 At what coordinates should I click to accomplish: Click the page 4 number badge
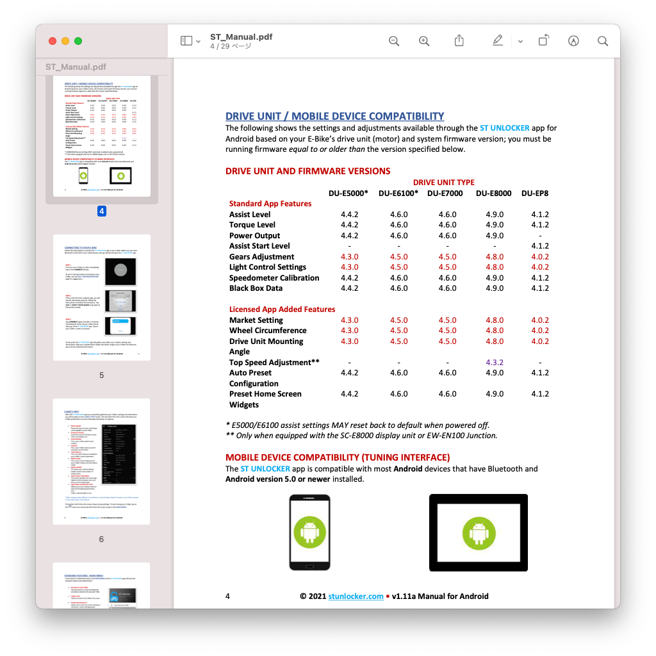pyautogui.click(x=101, y=211)
